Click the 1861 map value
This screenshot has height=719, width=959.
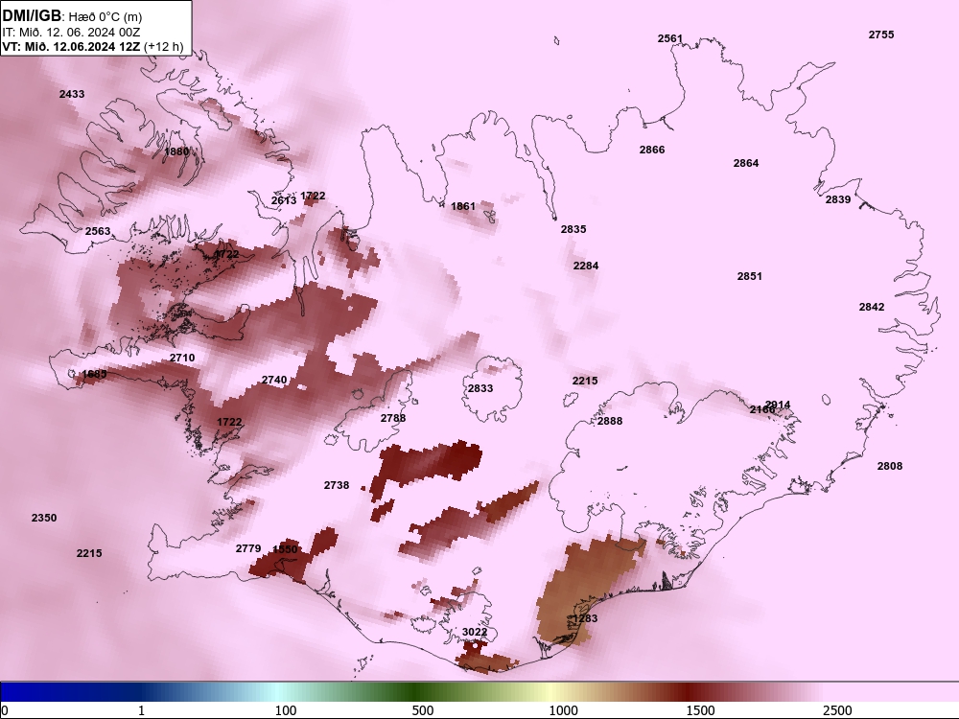[x=463, y=207]
